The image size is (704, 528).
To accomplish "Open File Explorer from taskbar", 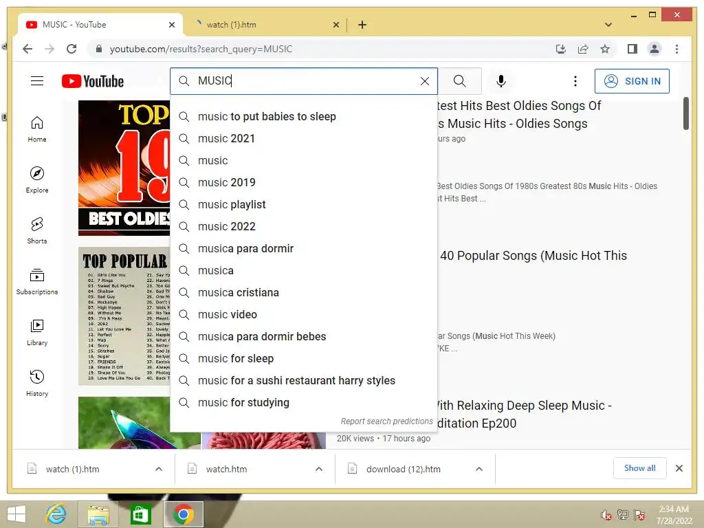I will click(x=98, y=514).
